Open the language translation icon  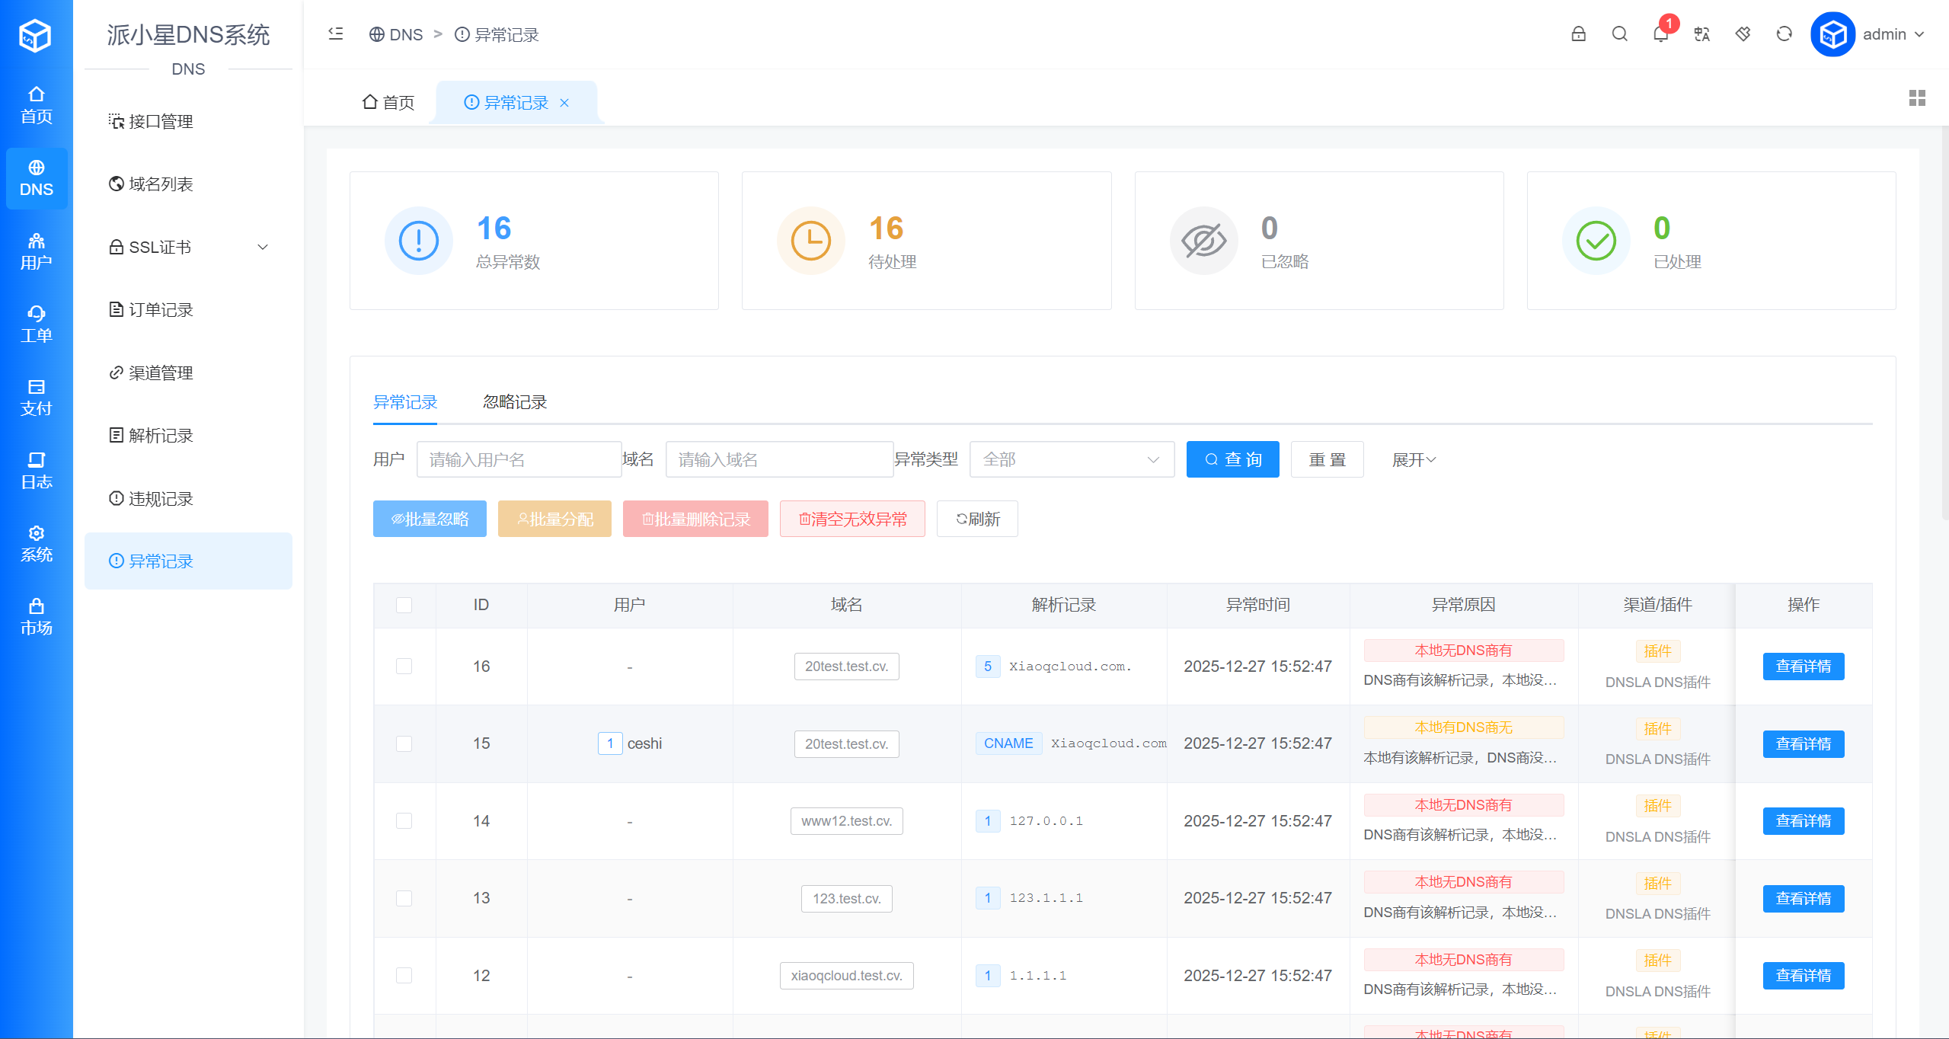pos(1701,34)
